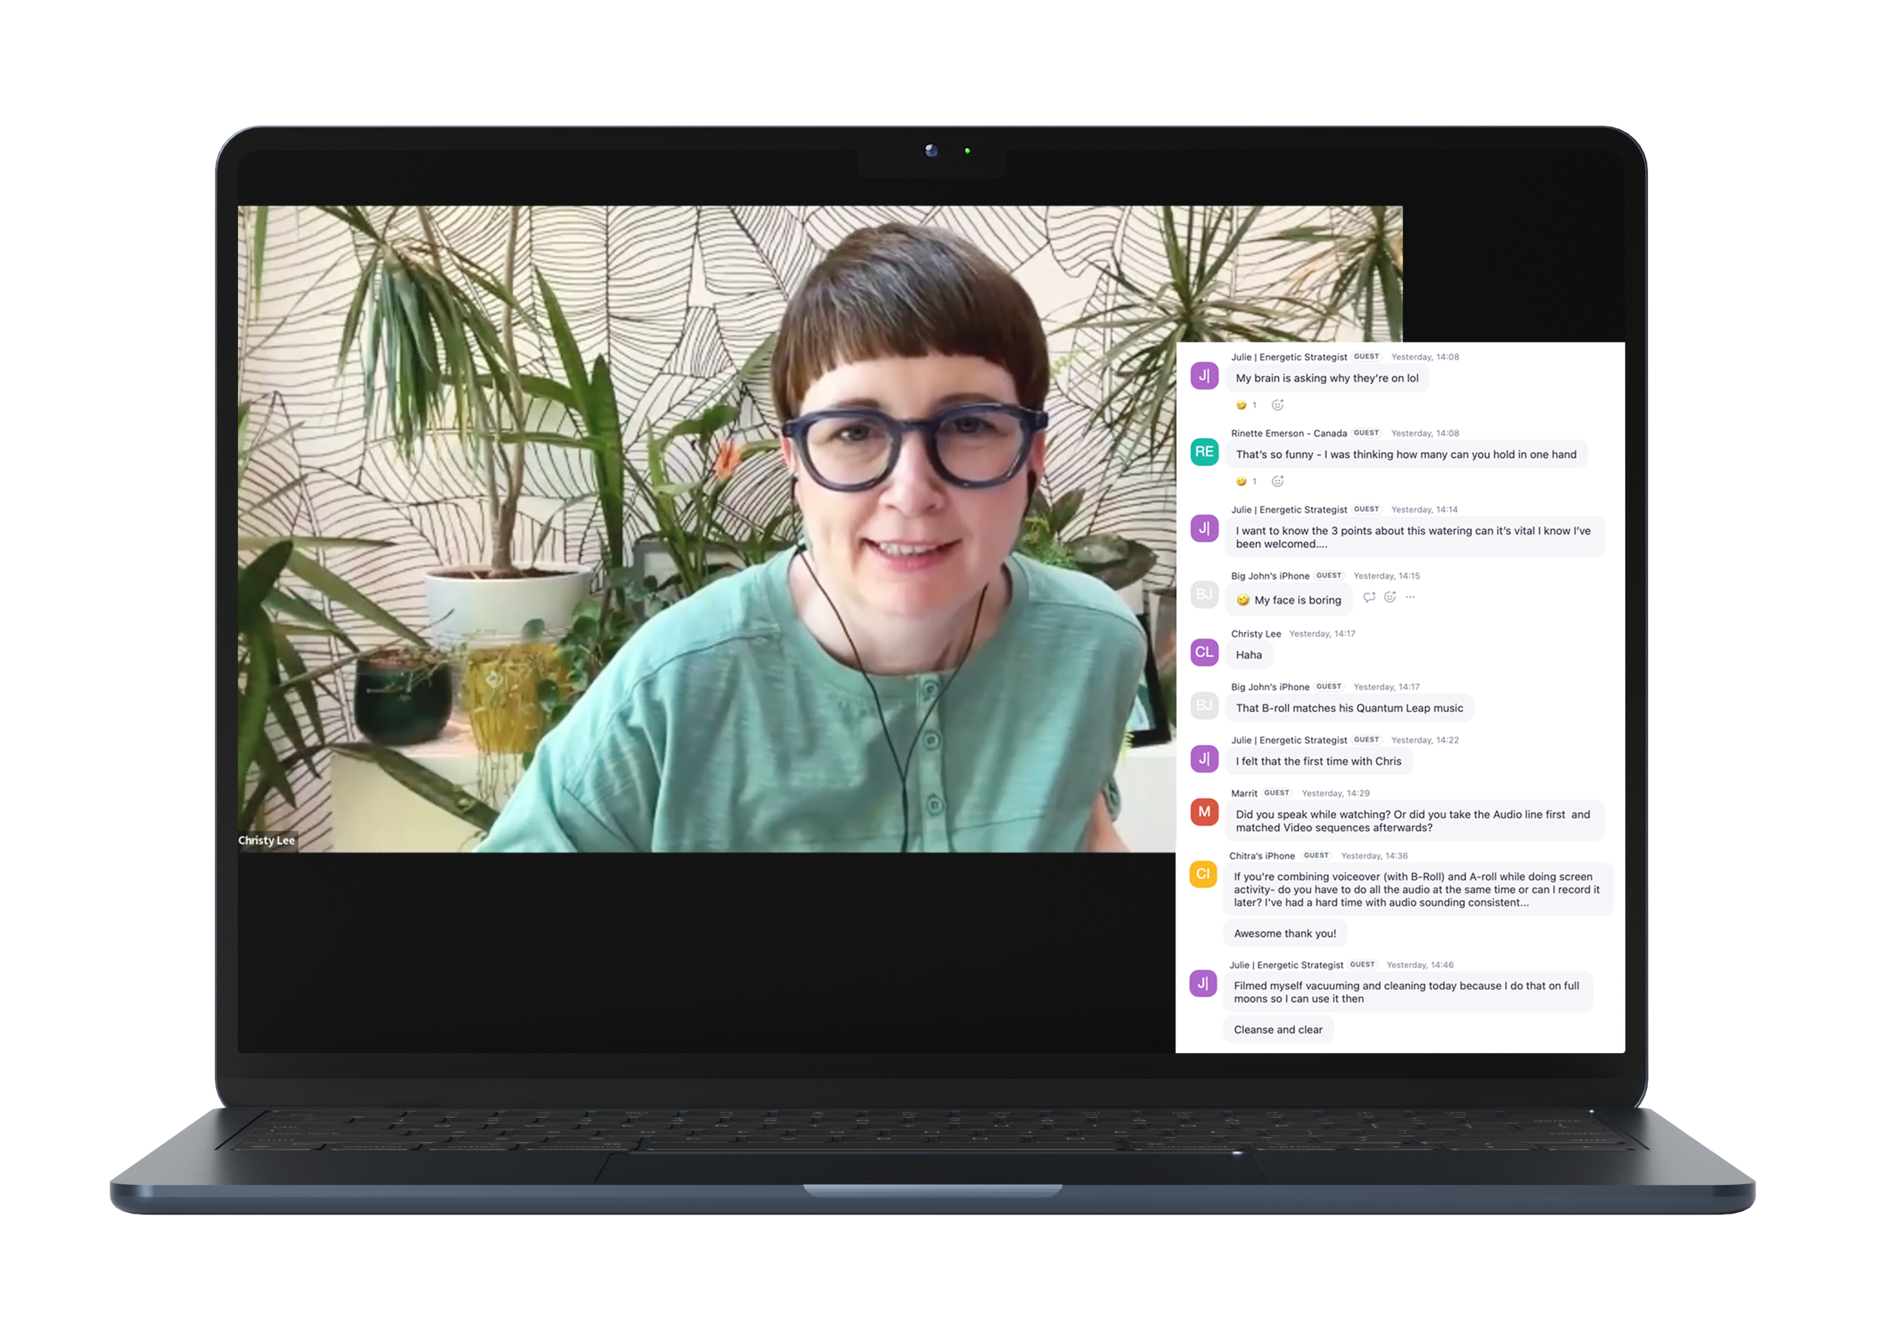Image resolution: width=1901 pixels, height=1340 pixels.
Task: Click Chitra's yellow CI avatar
Action: (x=1203, y=874)
